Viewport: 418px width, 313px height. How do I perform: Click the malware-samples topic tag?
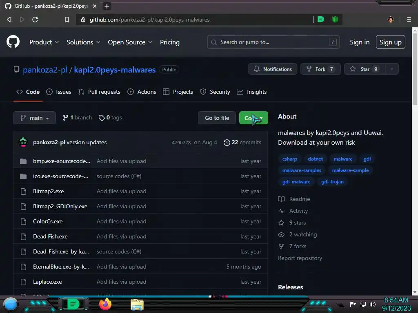point(302,170)
